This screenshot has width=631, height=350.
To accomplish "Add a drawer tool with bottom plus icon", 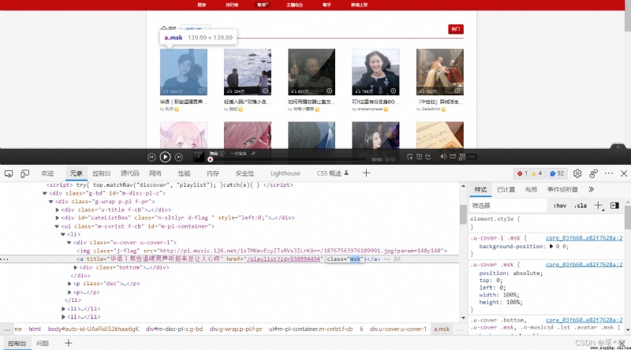I will (68, 343).
